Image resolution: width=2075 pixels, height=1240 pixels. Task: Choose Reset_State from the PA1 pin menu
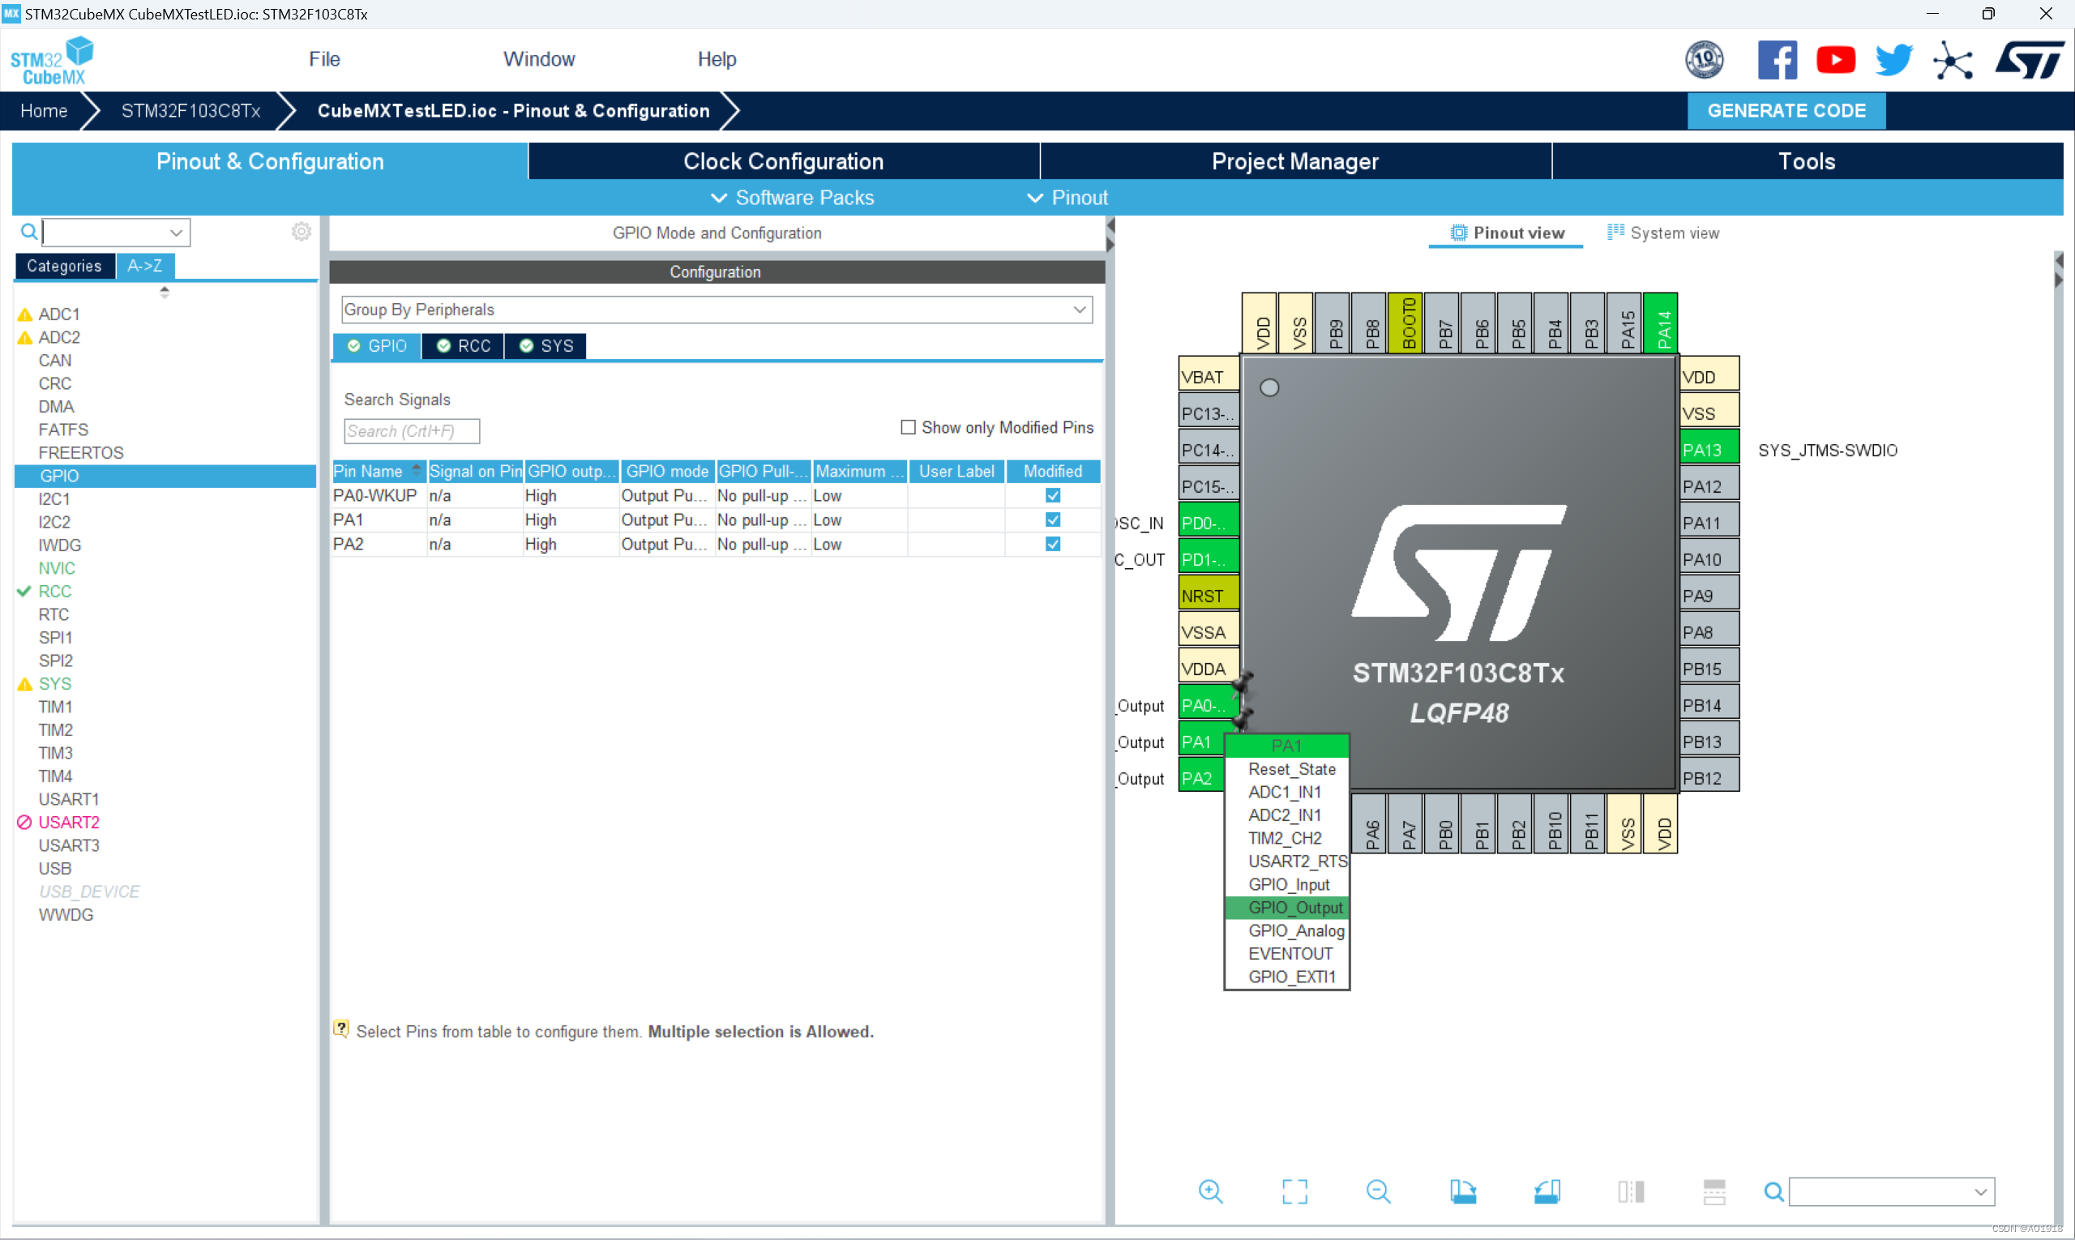[1288, 769]
